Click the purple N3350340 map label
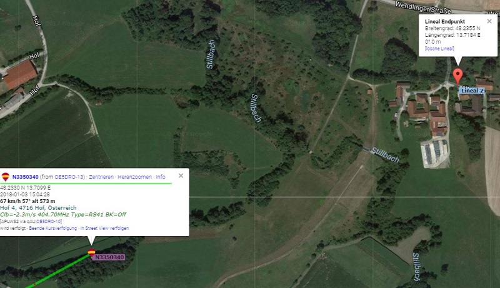This screenshot has width=500, height=288. point(109,257)
